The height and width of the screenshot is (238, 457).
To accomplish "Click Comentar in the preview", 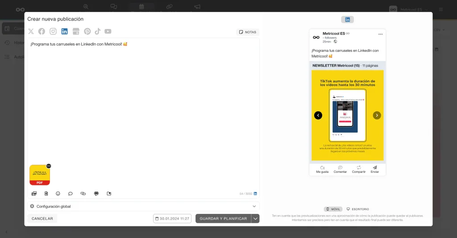I will click(x=340, y=170).
